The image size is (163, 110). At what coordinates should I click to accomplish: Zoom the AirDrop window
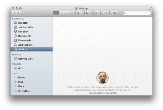click(x=21, y=8)
